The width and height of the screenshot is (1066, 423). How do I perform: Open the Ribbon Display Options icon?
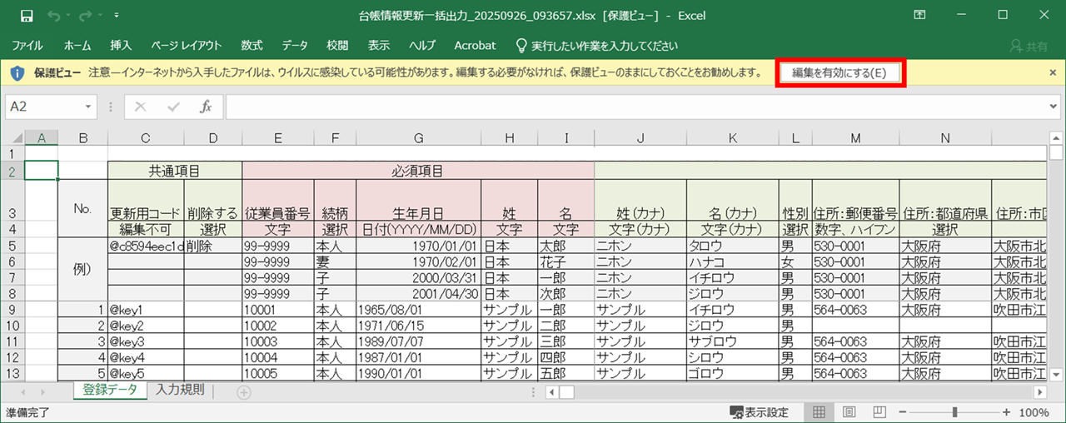pyautogui.click(x=919, y=15)
